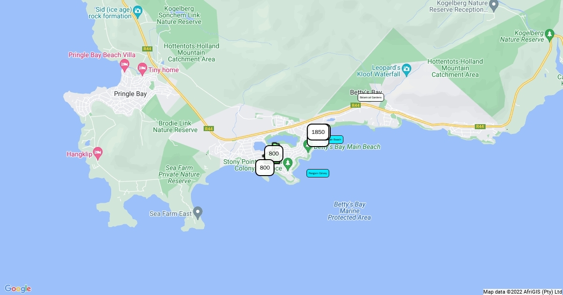The height and width of the screenshot is (295, 563).
Task: Click the Pringle Bay town label
Action: pos(130,94)
